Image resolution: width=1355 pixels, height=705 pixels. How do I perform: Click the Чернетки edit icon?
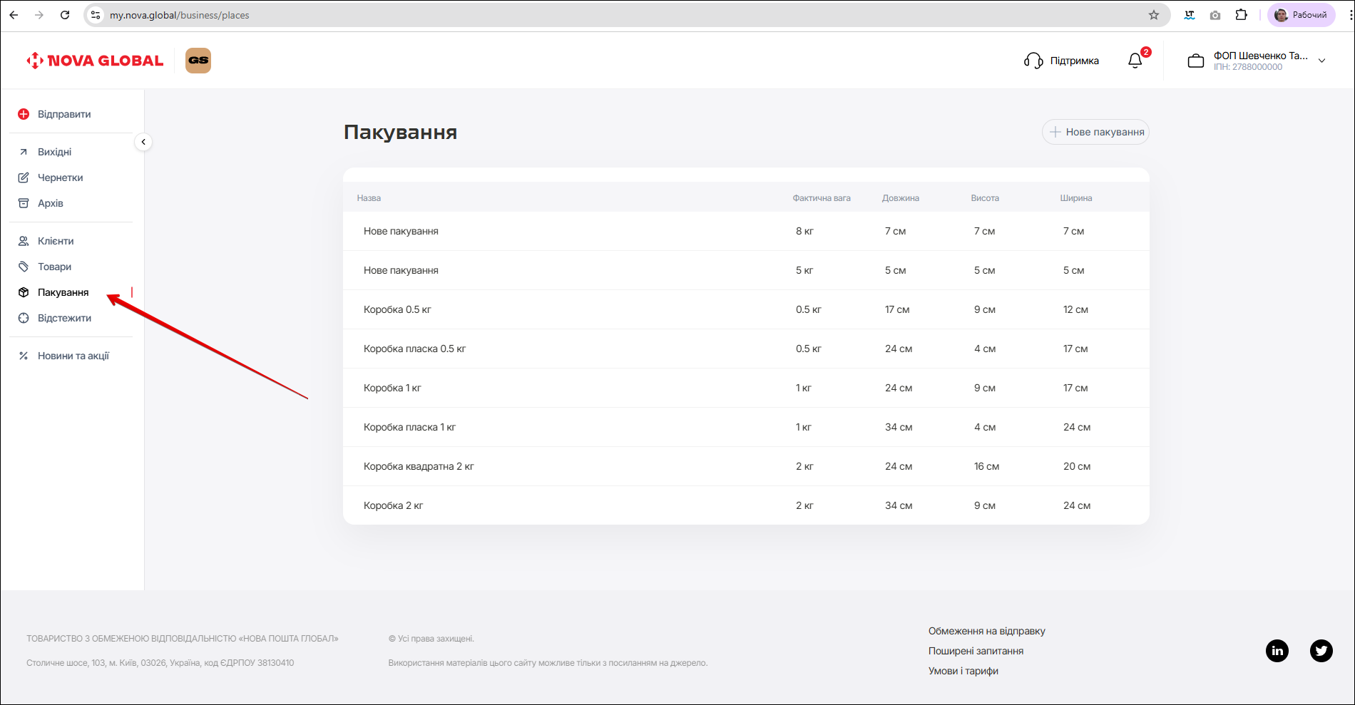point(24,177)
